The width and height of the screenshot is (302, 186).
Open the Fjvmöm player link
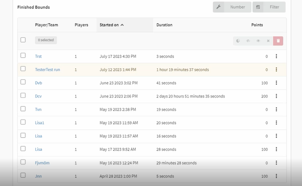pyautogui.click(x=42, y=163)
